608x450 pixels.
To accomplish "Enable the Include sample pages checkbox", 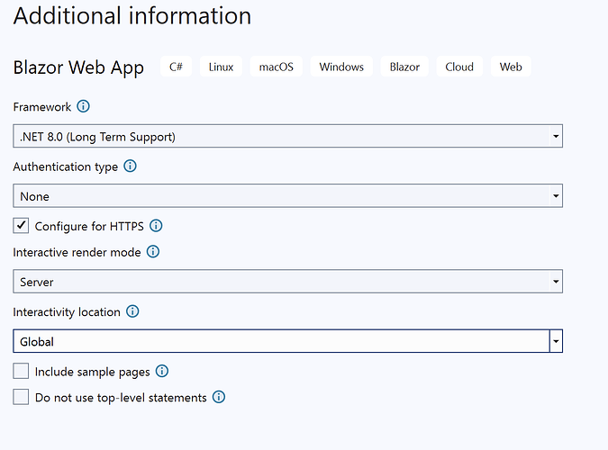I will [22, 371].
